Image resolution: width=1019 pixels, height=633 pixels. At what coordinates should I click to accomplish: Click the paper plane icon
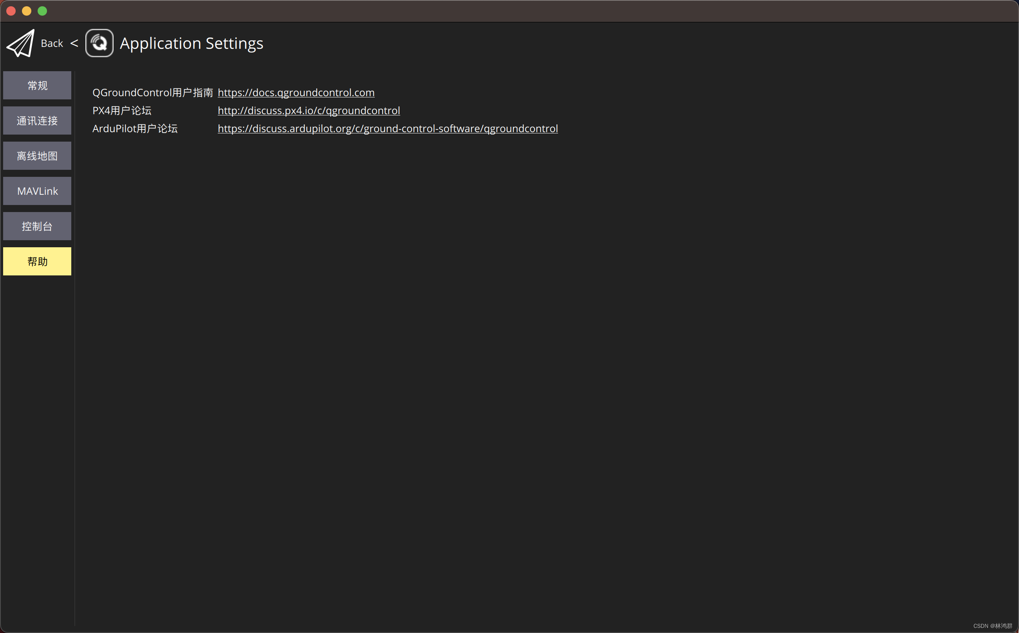pyautogui.click(x=20, y=43)
